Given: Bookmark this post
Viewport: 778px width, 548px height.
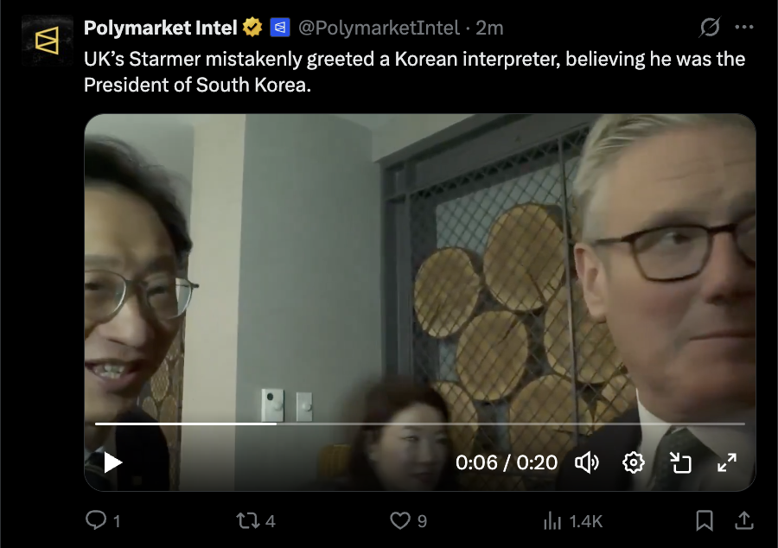Looking at the screenshot, I should [705, 520].
